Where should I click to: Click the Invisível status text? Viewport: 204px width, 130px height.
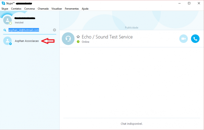tap(19, 23)
